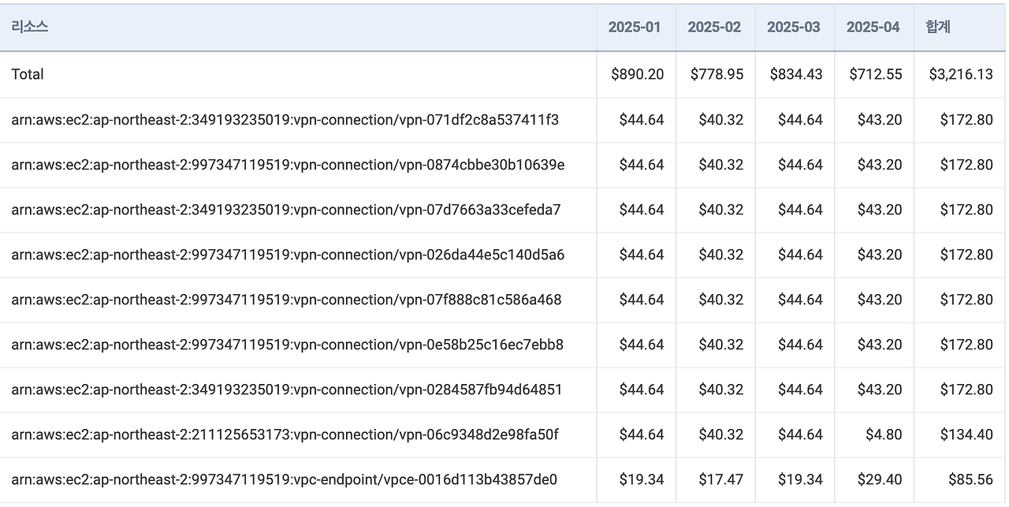
Task: Click the $4.80 cell for 2025-04
Action: 884,434
